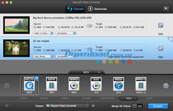Click edit pencil for Big Buck Bunny
173x111 pixels.
(x=161, y=25)
